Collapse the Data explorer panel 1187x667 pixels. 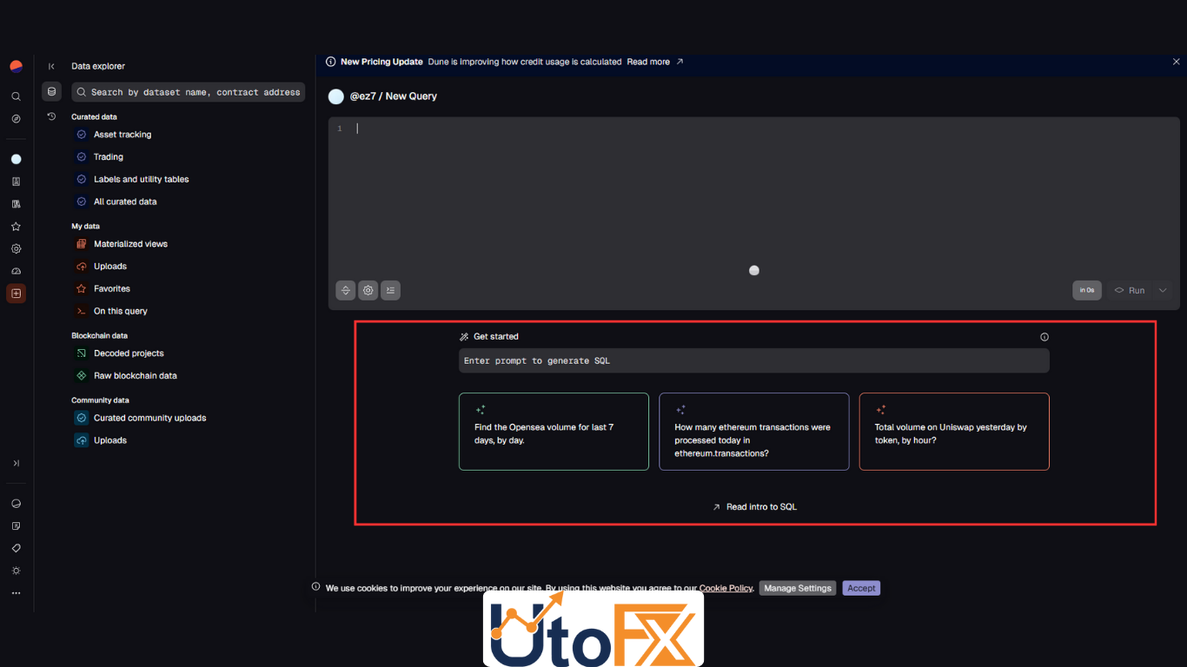click(51, 66)
